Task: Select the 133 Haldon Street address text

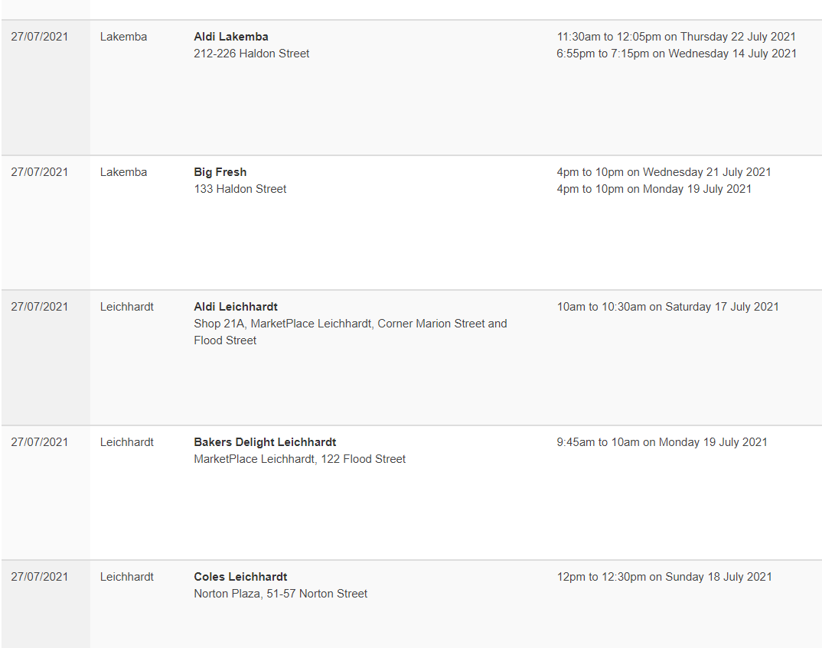Action: [x=240, y=188]
